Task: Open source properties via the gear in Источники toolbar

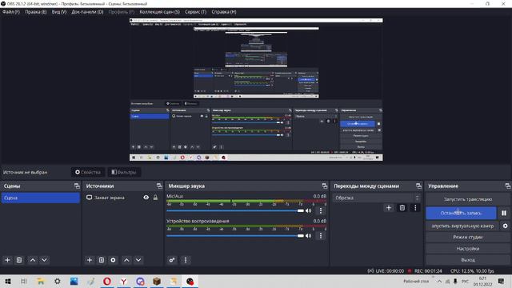Action: (x=113, y=260)
